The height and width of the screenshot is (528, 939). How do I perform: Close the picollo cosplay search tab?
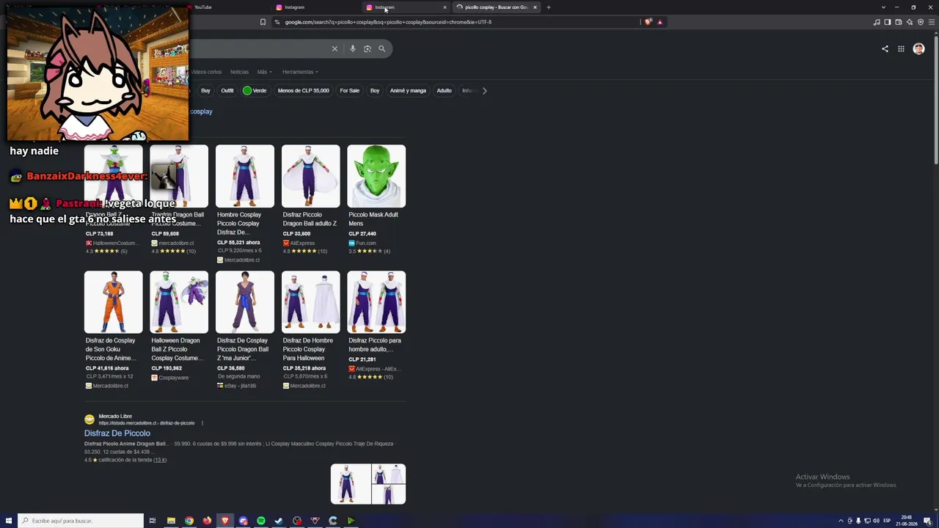(535, 7)
